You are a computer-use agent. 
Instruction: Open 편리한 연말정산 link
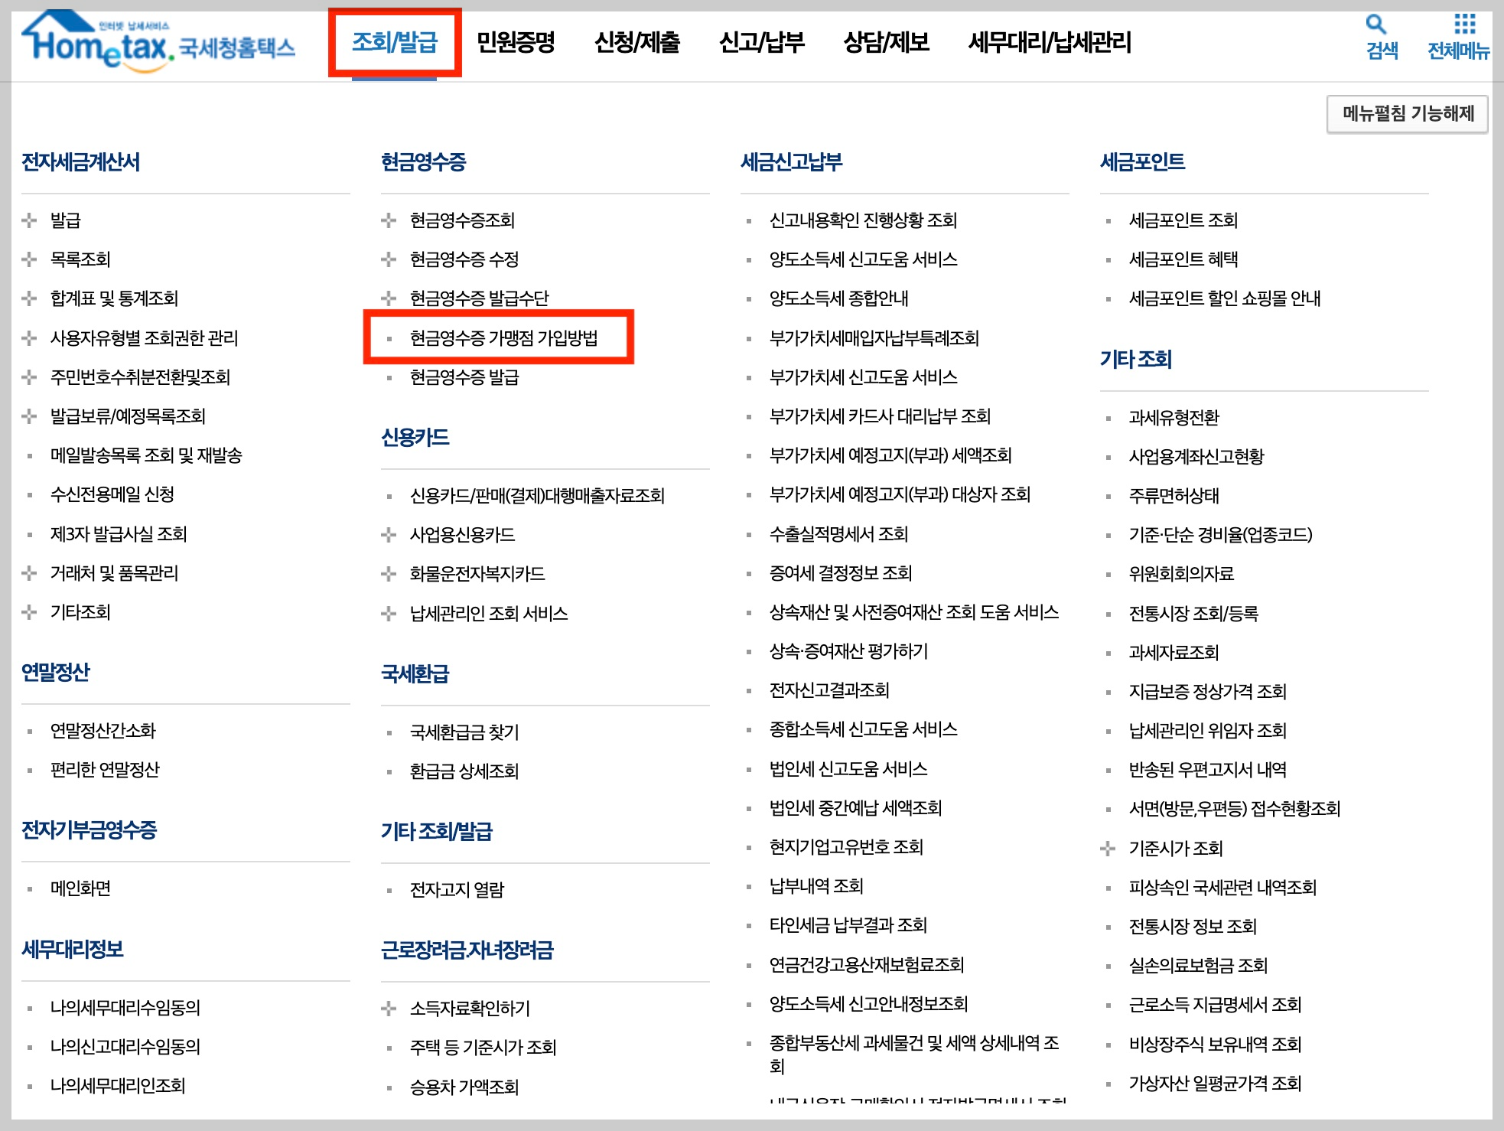105,770
